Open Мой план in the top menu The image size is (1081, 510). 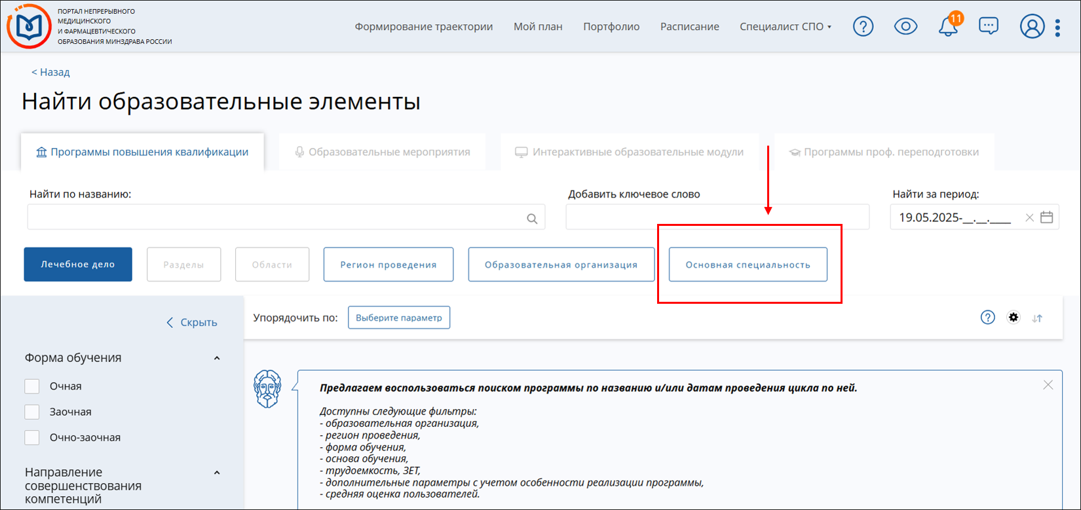click(x=538, y=27)
